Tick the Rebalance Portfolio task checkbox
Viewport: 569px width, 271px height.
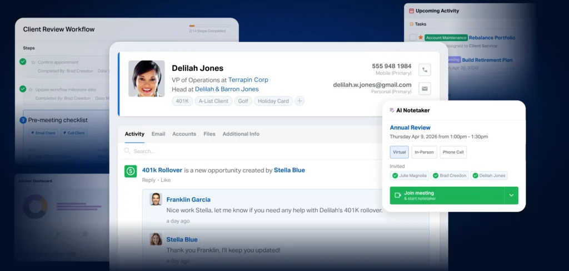coord(413,37)
